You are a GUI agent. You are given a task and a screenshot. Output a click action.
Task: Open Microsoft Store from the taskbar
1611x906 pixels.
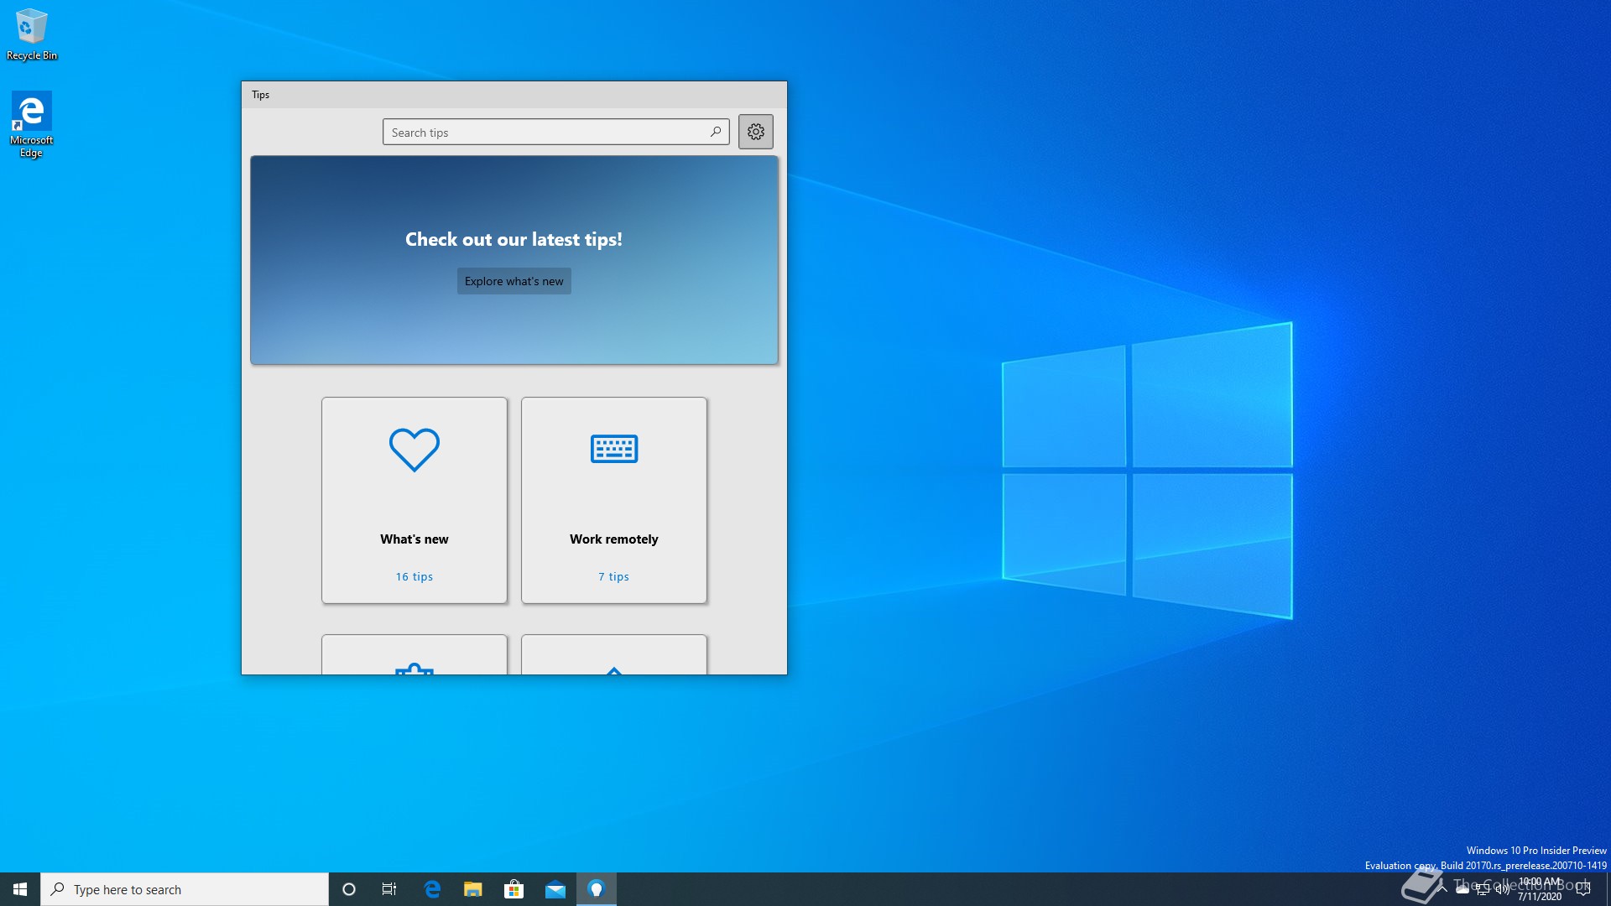[x=514, y=889]
